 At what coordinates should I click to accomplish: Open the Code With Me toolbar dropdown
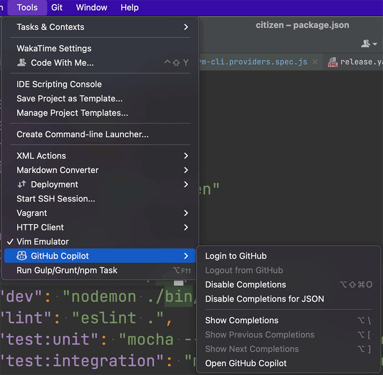[x=369, y=44]
